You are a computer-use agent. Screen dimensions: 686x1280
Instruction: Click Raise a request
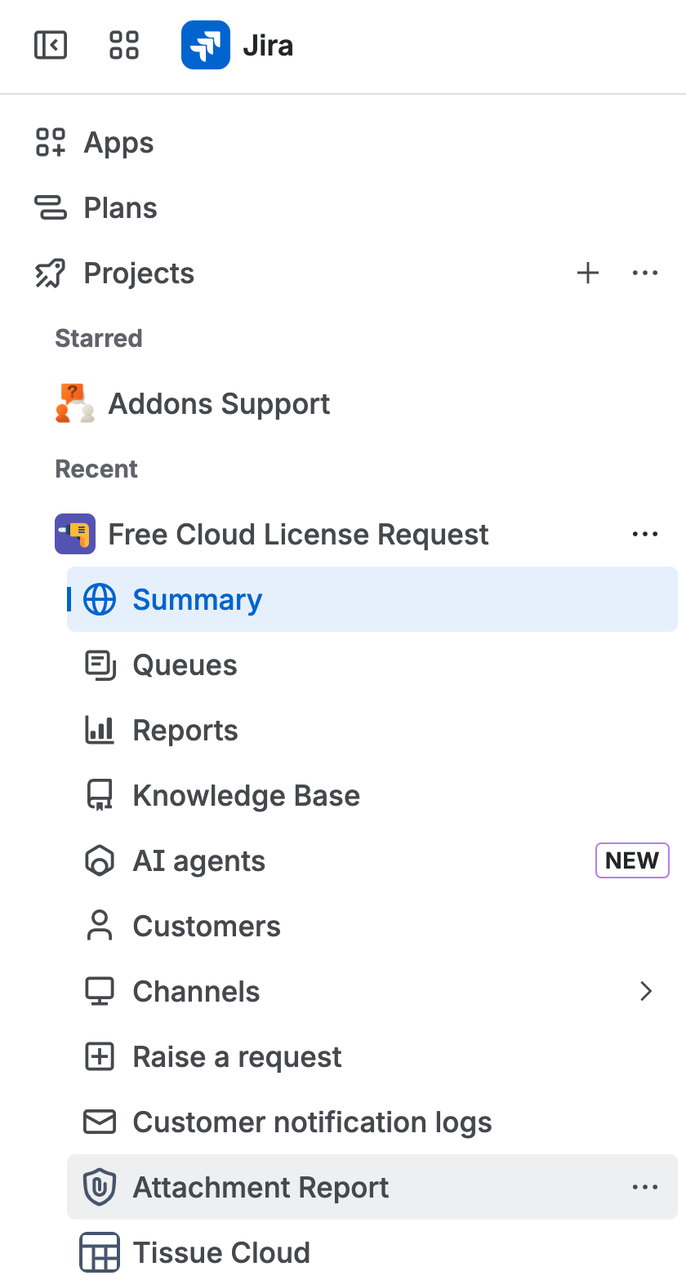pyautogui.click(x=236, y=1056)
